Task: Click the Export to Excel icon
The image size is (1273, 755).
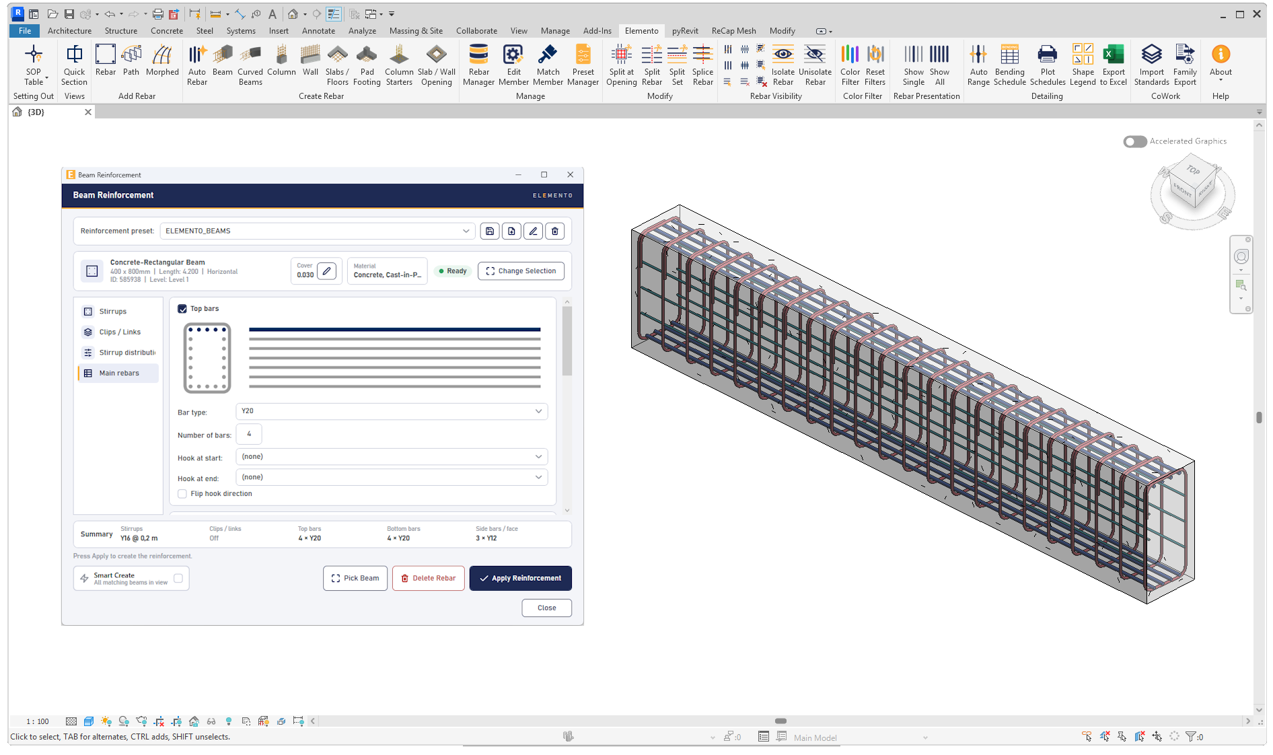Action: tap(1114, 65)
